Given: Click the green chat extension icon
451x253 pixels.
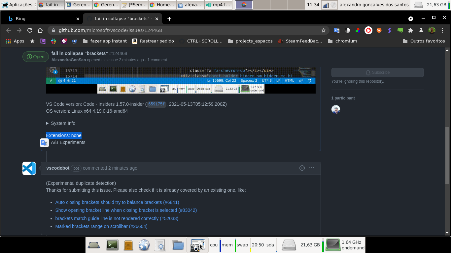Looking at the screenshot, I should (400, 30).
